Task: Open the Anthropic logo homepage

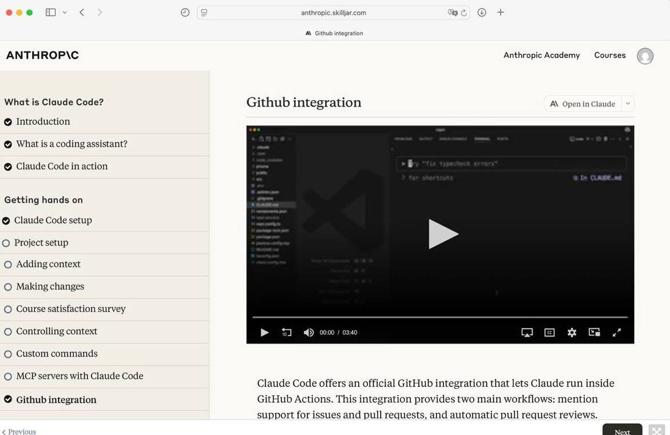Action: [42, 55]
